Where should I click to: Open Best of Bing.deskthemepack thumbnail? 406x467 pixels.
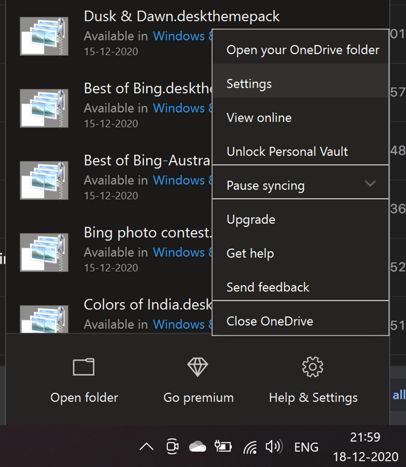click(x=44, y=108)
